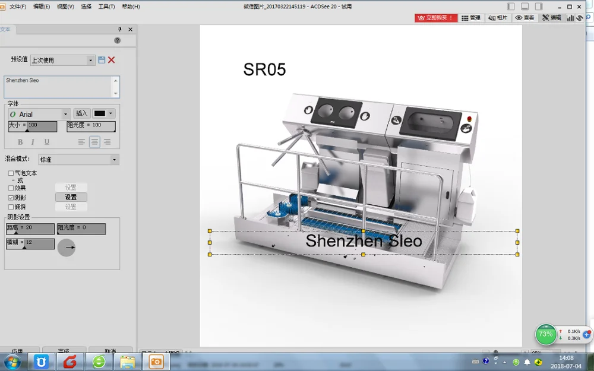The image size is (594, 371).
Task: Enable the 效果 effects checkbox
Action: pos(11,188)
